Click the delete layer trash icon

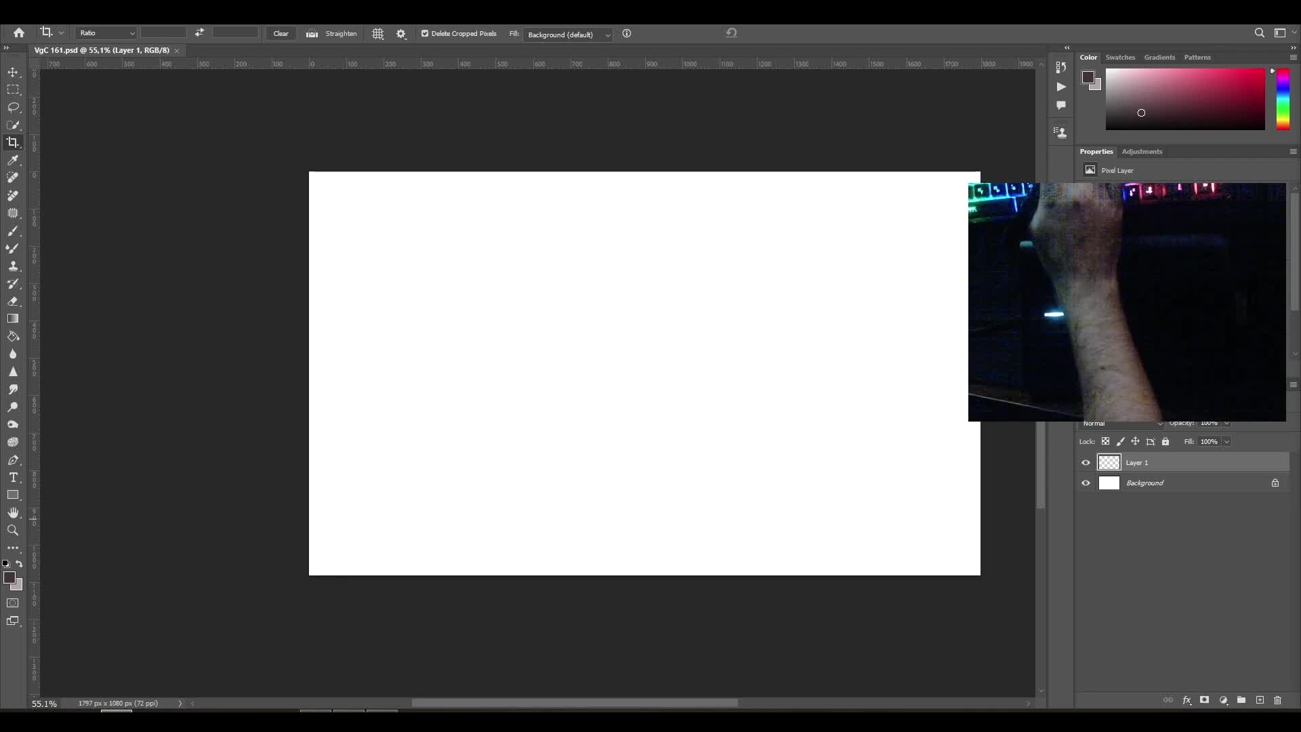[1278, 700]
